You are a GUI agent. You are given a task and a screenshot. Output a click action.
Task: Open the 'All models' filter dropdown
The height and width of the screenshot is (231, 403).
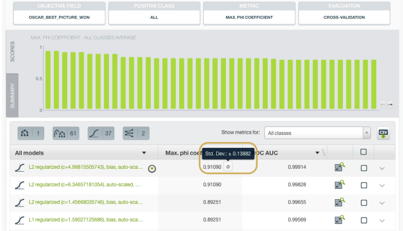(144, 153)
